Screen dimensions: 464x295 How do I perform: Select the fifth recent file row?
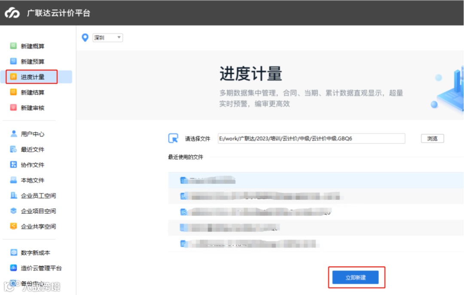click(316, 244)
